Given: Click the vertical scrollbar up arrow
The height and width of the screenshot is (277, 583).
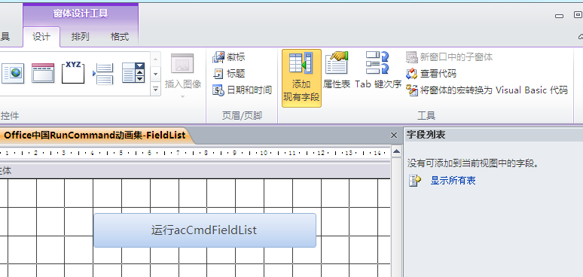Looking at the screenshot, I should 396,151.
